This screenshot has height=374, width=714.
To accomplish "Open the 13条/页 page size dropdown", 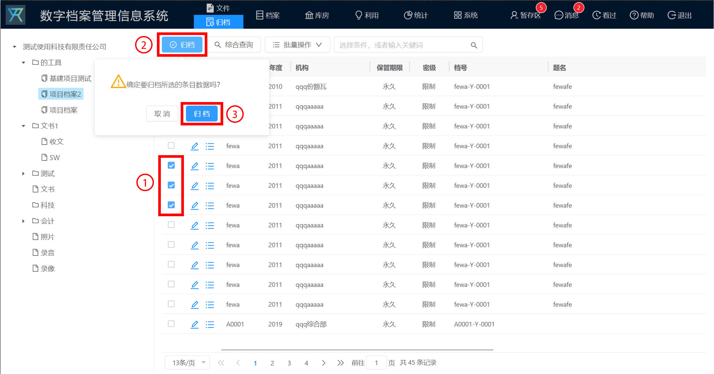I will pyautogui.click(x=187, y=362).
